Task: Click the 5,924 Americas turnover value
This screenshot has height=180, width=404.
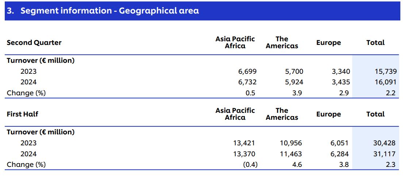Action: [294, 82]
